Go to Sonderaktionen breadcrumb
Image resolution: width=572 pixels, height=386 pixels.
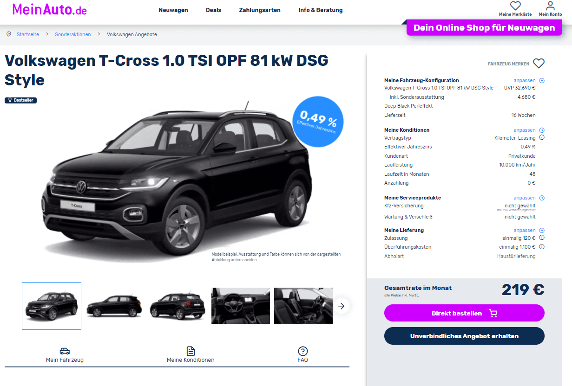tap(73, 34)
